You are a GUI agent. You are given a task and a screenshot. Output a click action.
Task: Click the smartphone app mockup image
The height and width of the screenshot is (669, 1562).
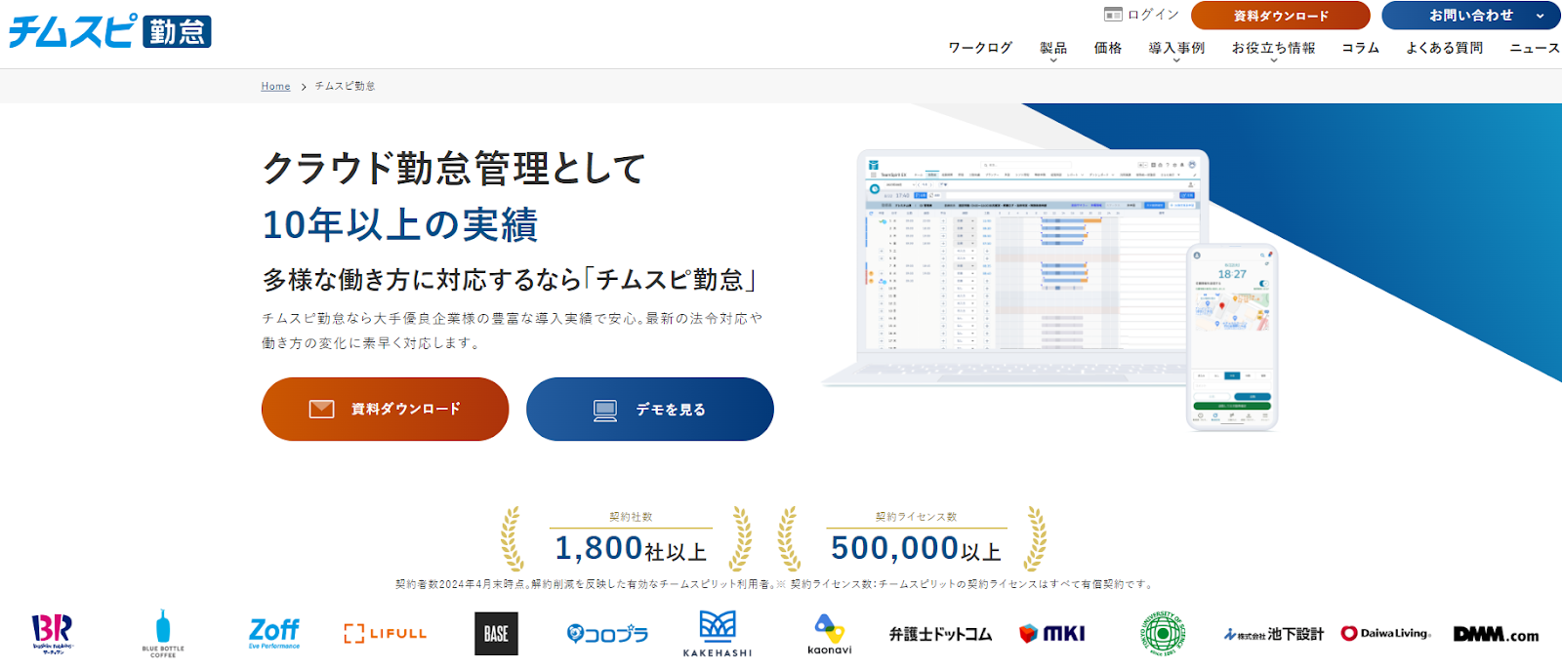[1232, 336]
